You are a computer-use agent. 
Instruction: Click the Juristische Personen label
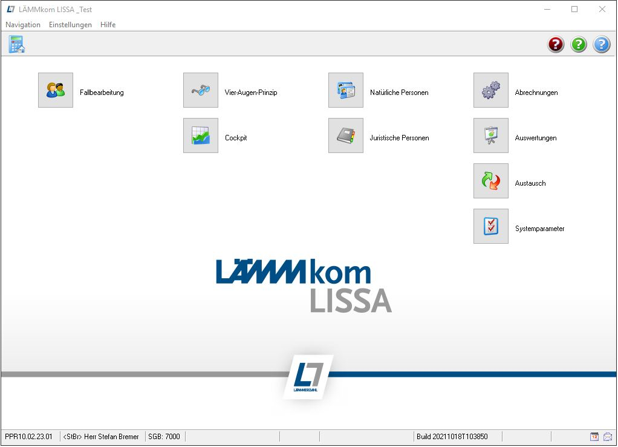pos(399,137)
